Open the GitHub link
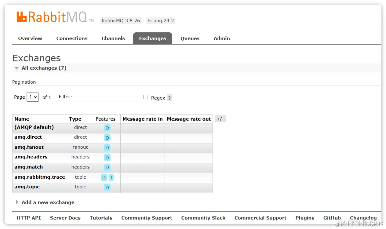 coord(332,218)
